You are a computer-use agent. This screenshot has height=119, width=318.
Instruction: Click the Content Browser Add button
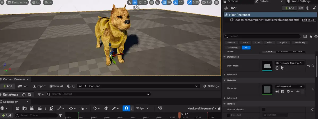7,86
